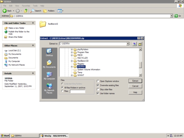Expand the WINNT folder in the tree
This screenshot has height=138, width=184.
point(72,75)
